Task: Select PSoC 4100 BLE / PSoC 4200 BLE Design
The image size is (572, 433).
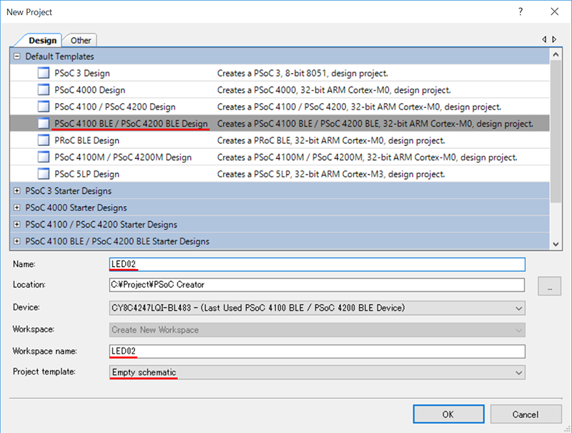Action: tap(280, 123)
